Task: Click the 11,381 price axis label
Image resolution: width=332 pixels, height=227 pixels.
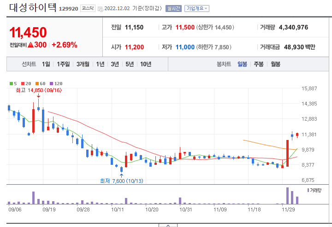Action: pos(309,134)
